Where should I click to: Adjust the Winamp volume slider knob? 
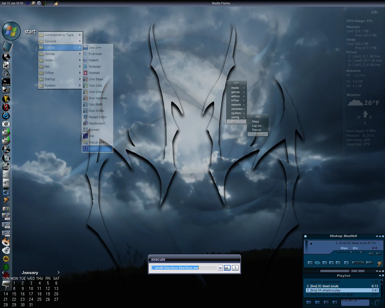click(x=351, y=252)
